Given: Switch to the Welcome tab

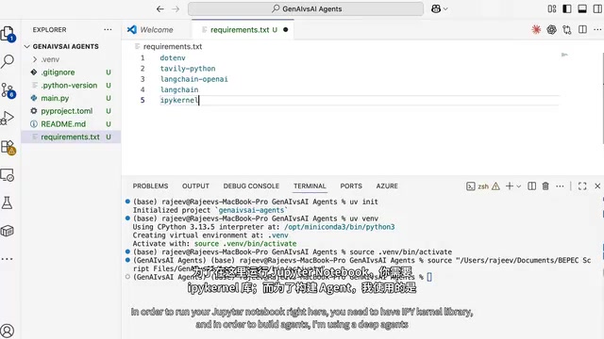Looking at the screenshot, I should click(157, 29).
